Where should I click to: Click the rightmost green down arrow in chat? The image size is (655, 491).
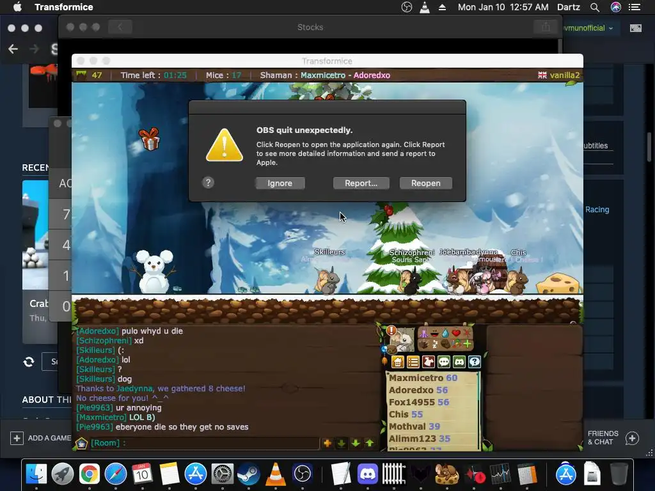click(x=356, y=443)
